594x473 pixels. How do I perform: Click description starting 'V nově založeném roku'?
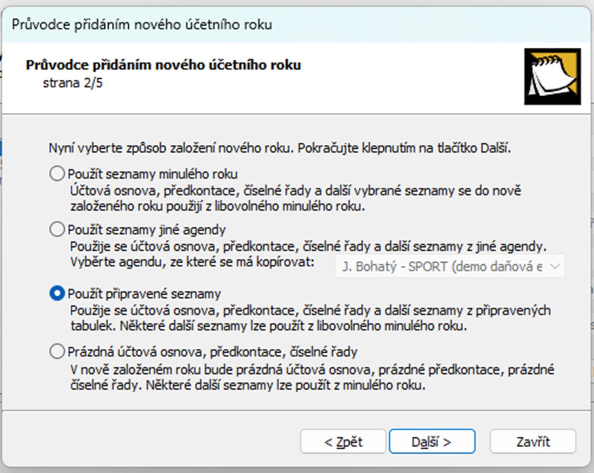tap(312, 370)
